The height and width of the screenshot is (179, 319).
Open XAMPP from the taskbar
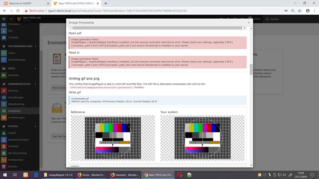26,175
